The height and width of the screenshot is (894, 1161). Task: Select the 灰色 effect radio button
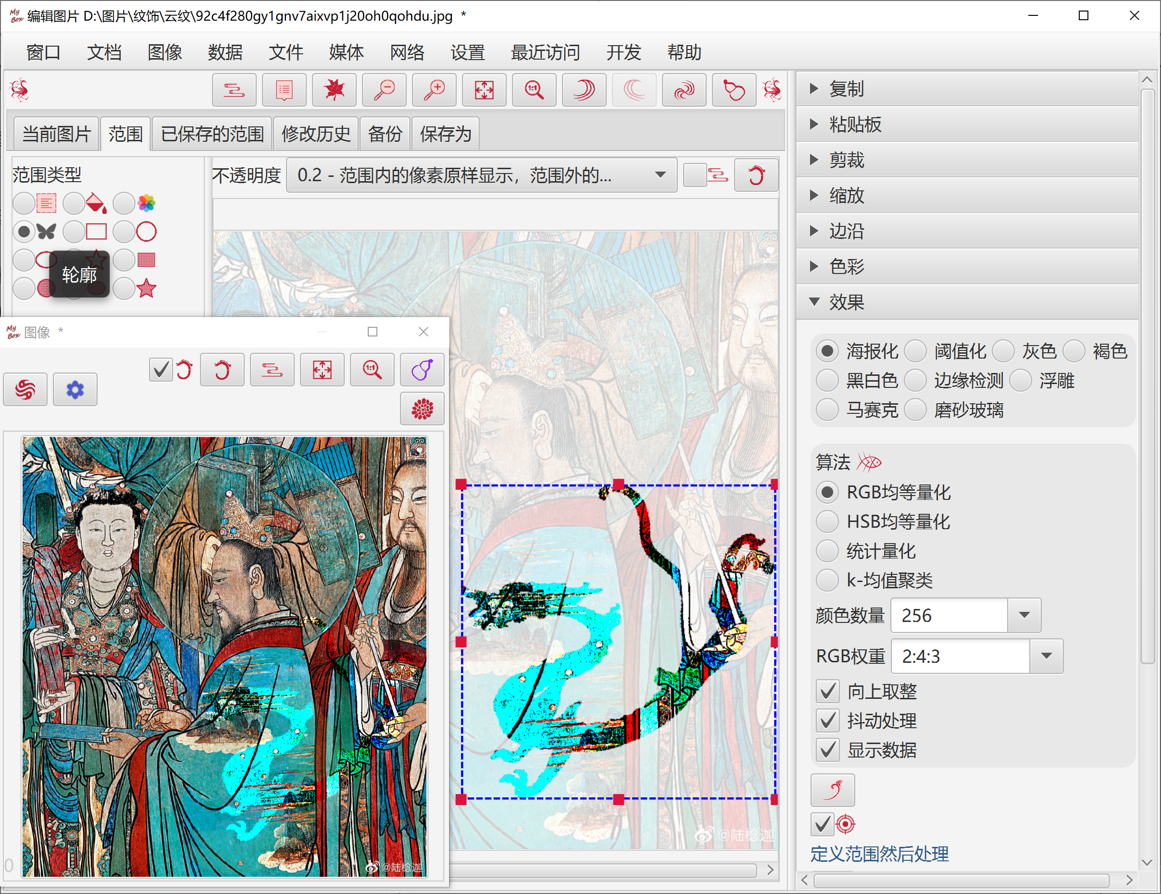(1004, 351)
